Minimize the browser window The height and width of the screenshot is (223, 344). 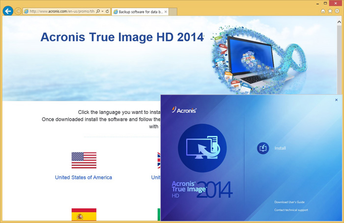(317, 3)
